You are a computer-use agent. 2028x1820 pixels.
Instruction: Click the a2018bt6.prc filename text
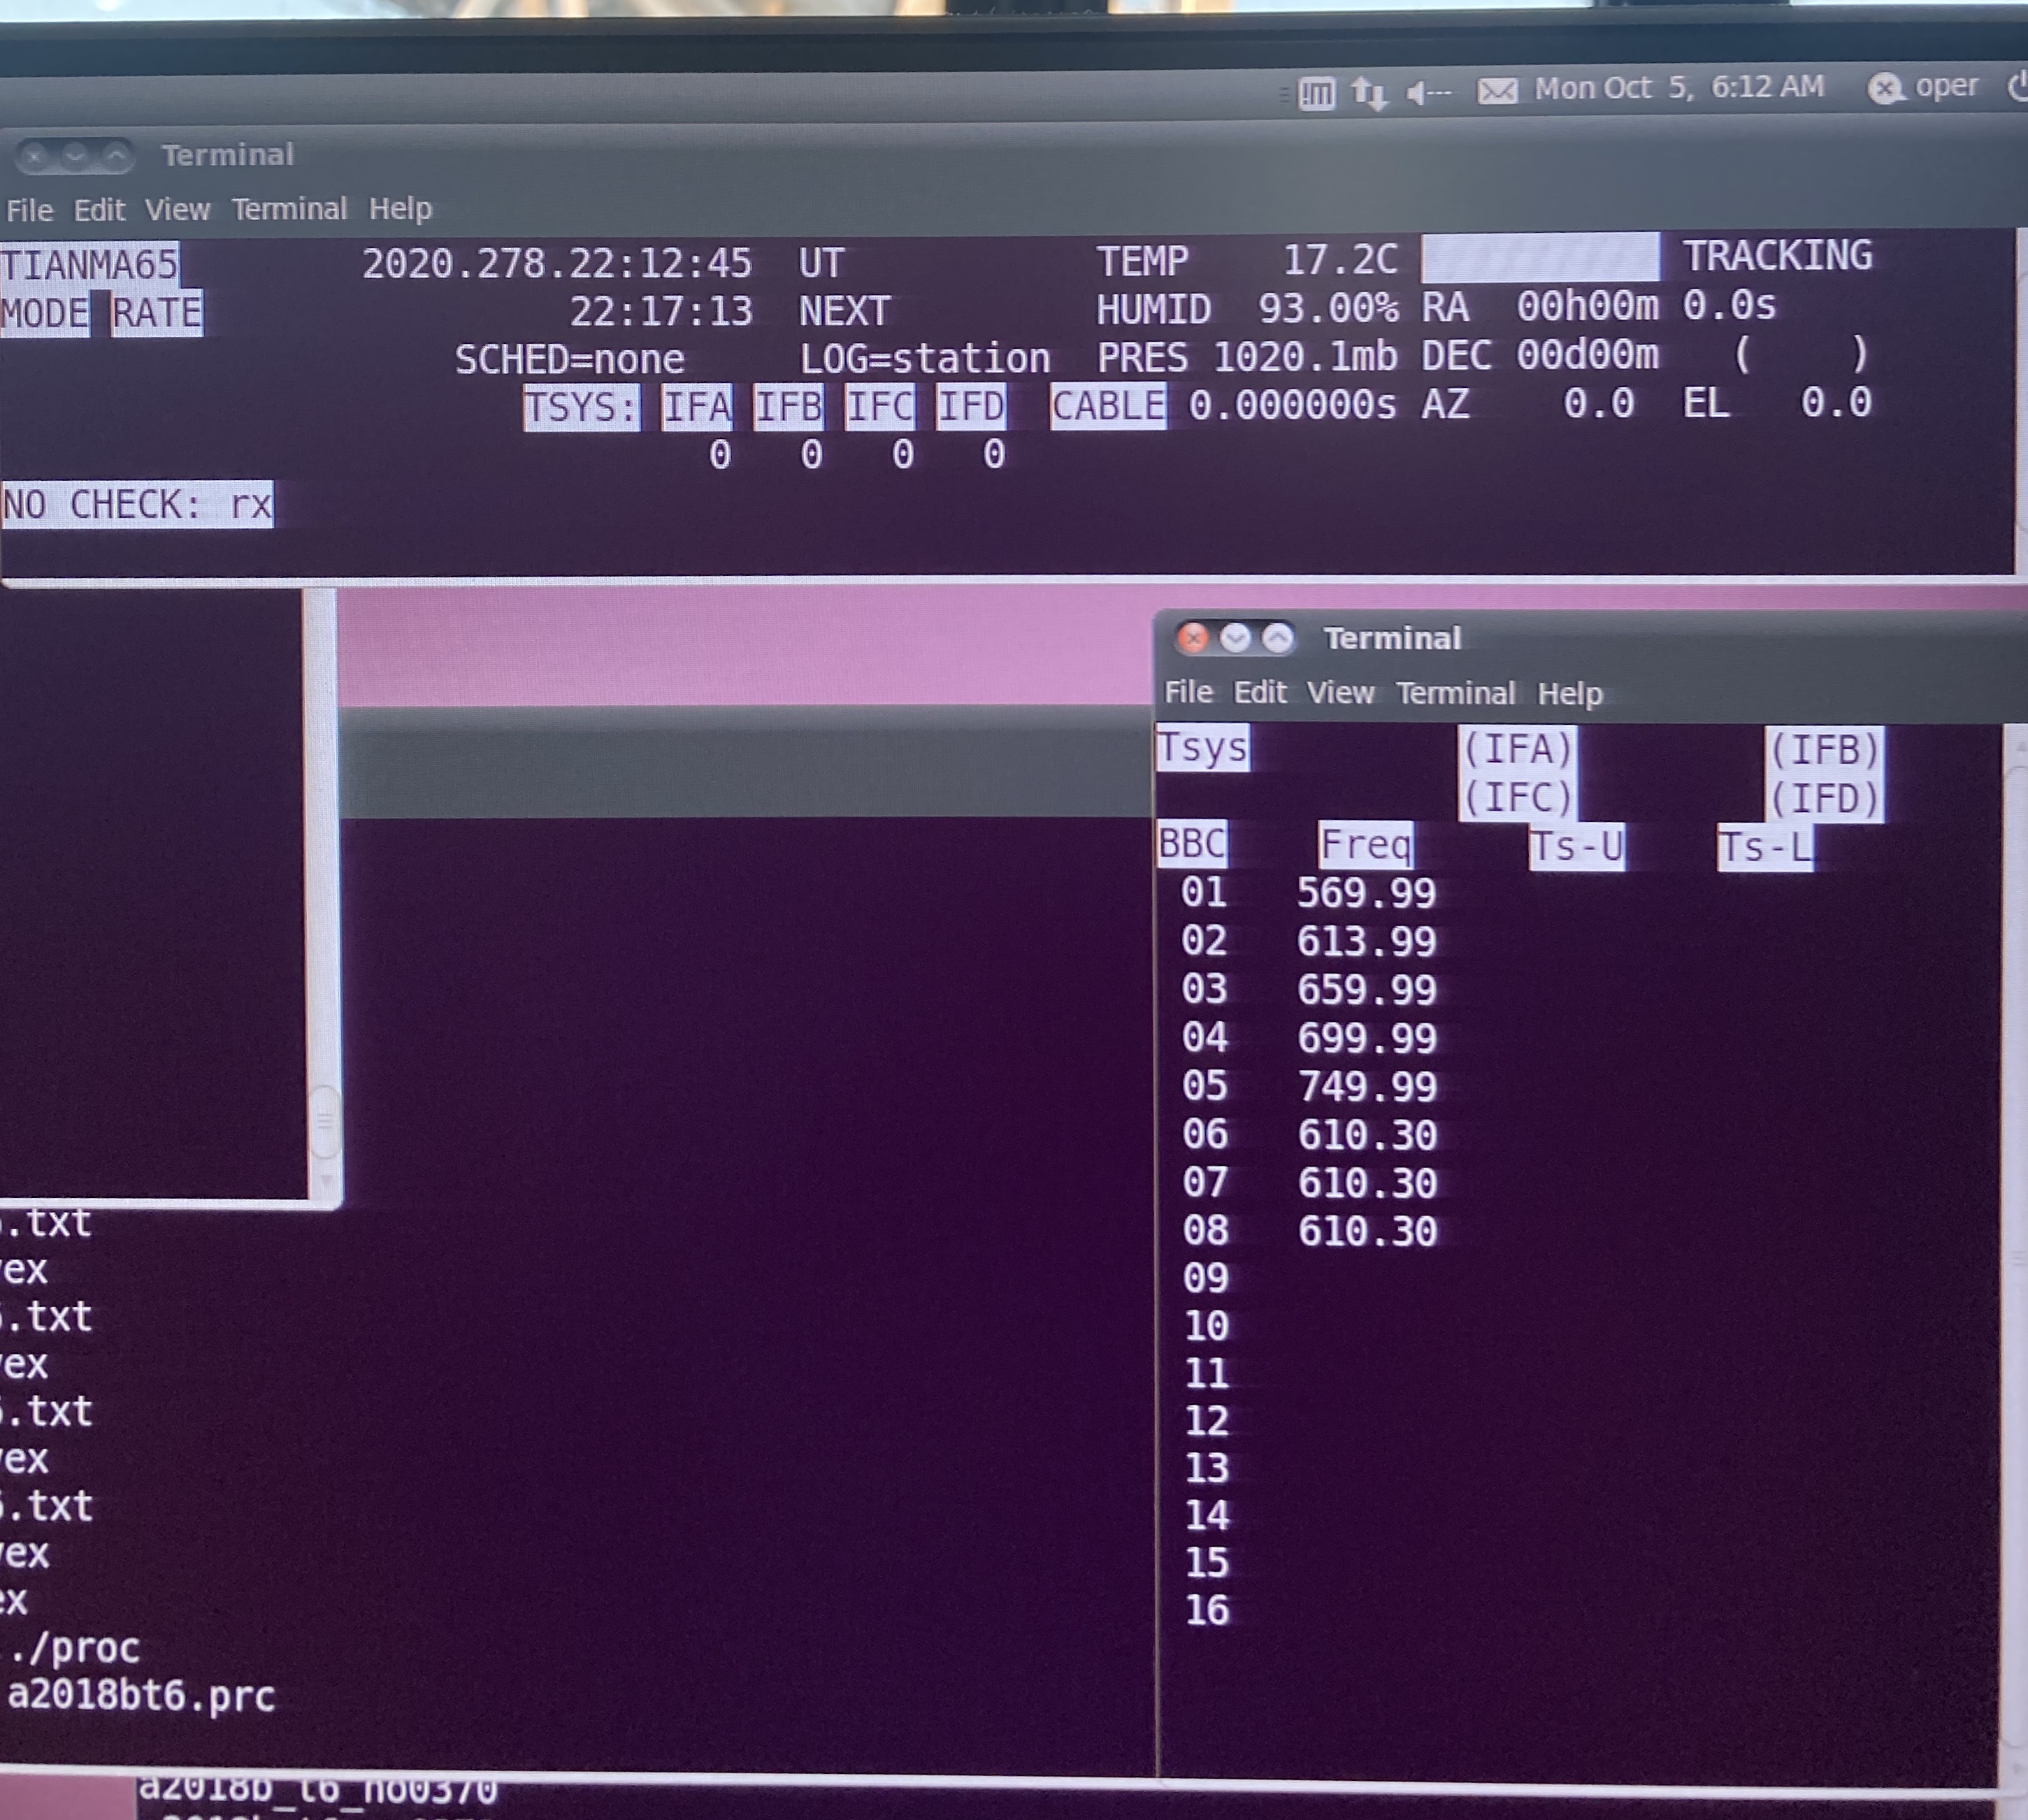(141, 1696)
